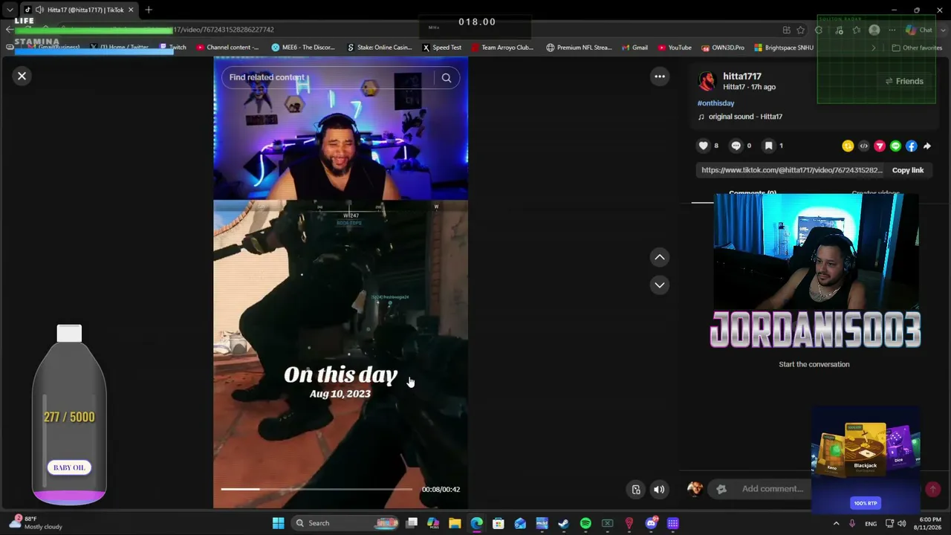The height and width of the screenshot is (535, 951).
Task: Open the Windows Start menu
Action: point(278,523)
